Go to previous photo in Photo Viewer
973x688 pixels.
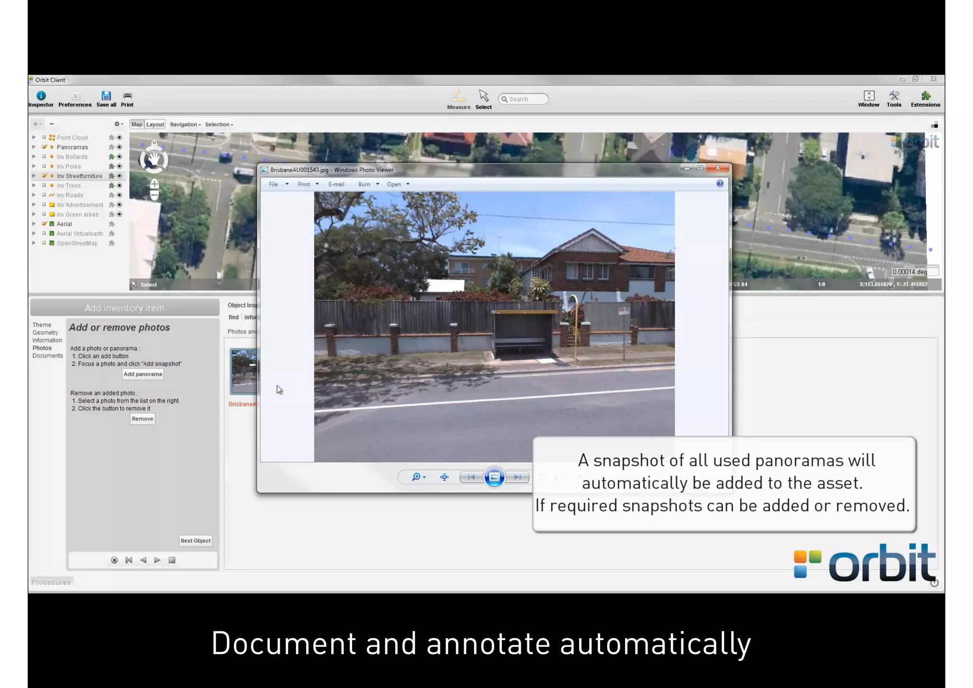pos(471,477)
